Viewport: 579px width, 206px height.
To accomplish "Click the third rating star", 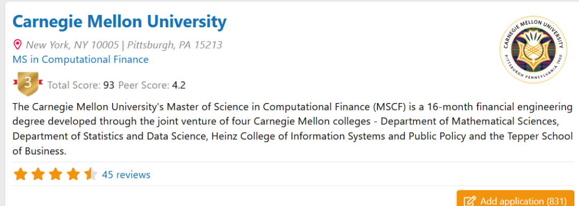I will click(x=55, y=174).
